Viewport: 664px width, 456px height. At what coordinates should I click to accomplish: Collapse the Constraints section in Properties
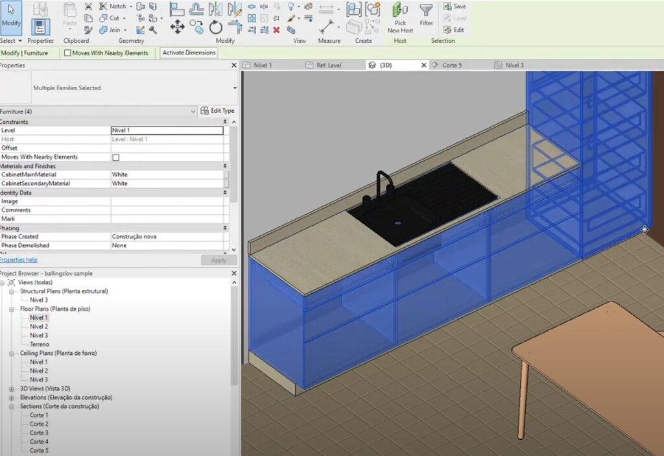(x=225, y=122)
